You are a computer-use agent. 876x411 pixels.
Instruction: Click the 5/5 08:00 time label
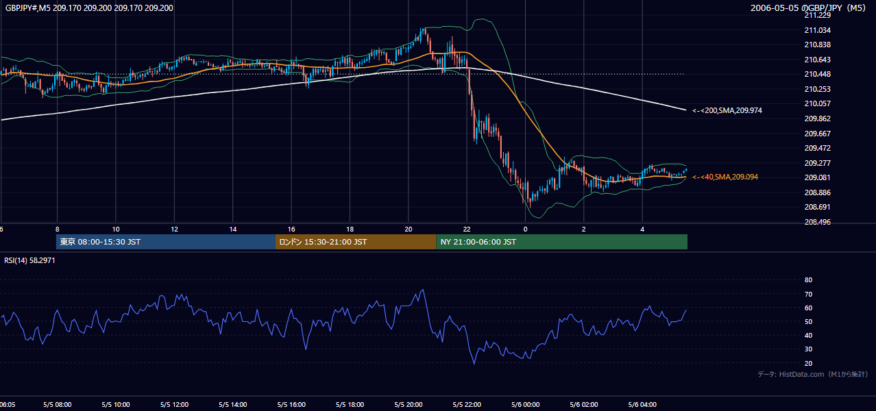(x=57, y=405)
